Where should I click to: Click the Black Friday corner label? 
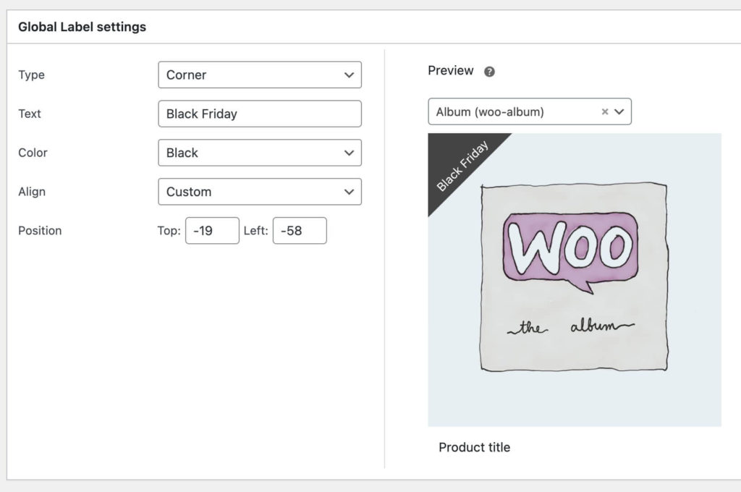point(461,166)
